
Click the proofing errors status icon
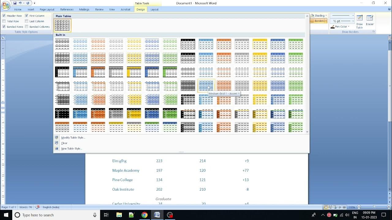click(37, 207)
